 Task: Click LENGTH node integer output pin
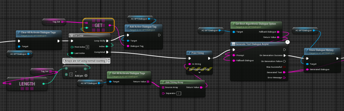click(x=44, y=84)
